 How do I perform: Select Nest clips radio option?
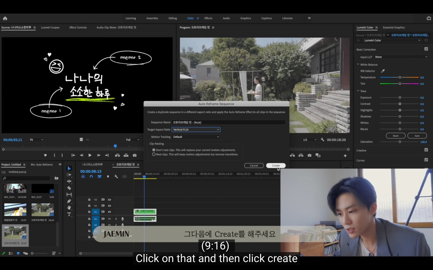[154, 154]
